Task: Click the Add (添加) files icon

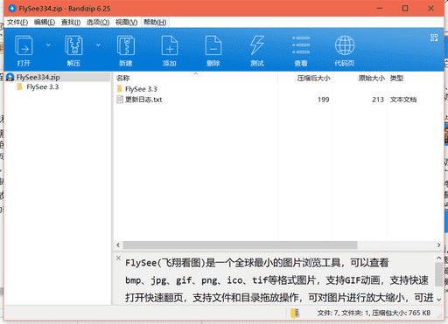Action: pos(170,45)
